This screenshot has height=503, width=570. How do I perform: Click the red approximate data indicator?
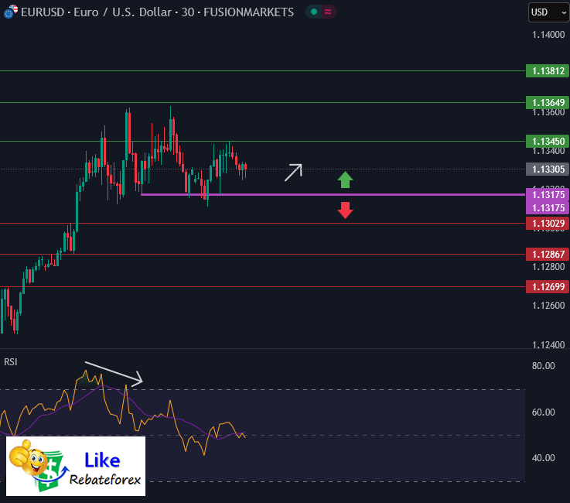click(328, 12)
